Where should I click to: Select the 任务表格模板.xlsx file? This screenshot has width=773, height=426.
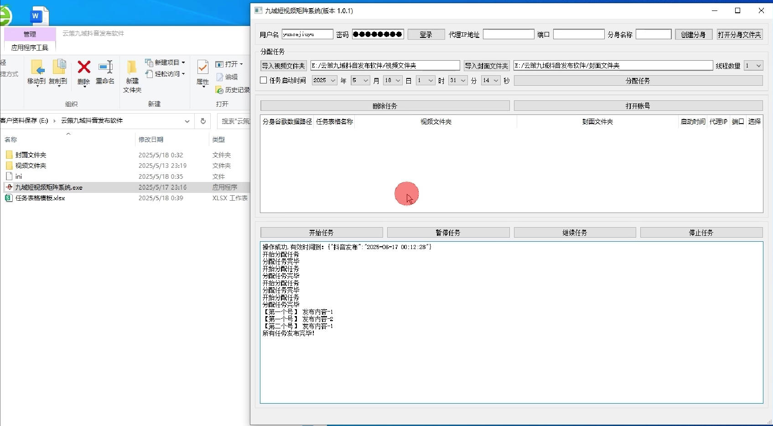click(x=40, y=198)
